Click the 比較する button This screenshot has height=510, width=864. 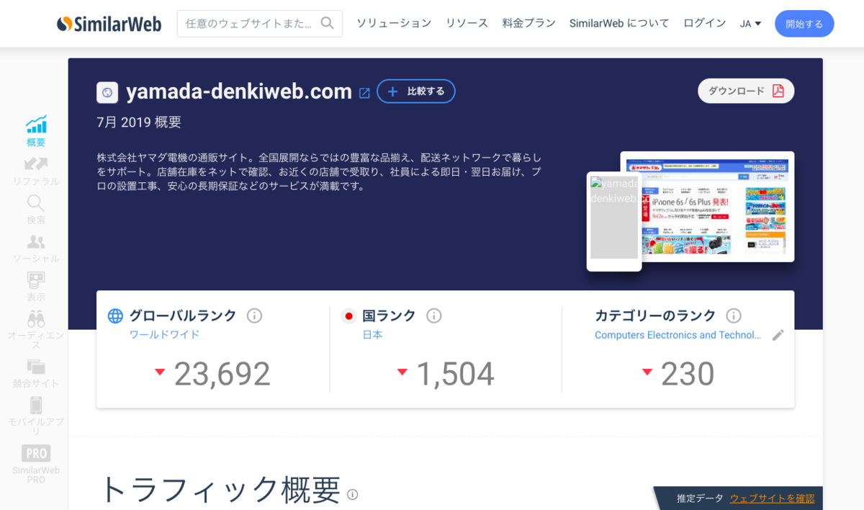point(416,91)
